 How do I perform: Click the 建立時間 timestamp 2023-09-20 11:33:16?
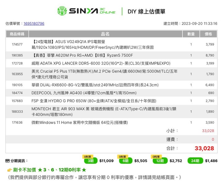(199, 24)
